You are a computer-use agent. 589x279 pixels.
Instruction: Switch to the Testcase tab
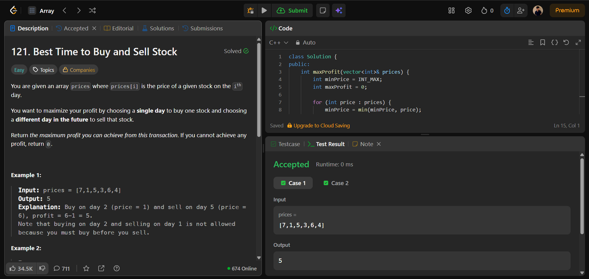pyautogui.click(x=286, y=144)
